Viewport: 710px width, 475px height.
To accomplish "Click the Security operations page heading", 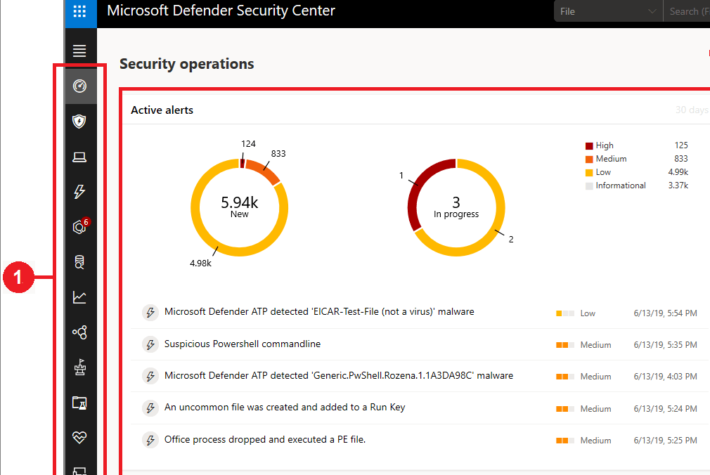I will pos(186,64).
